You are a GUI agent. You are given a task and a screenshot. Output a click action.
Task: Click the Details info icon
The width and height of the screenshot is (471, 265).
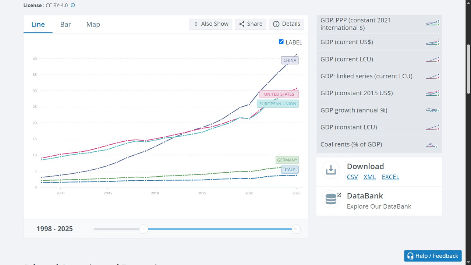tap(276, 24)
